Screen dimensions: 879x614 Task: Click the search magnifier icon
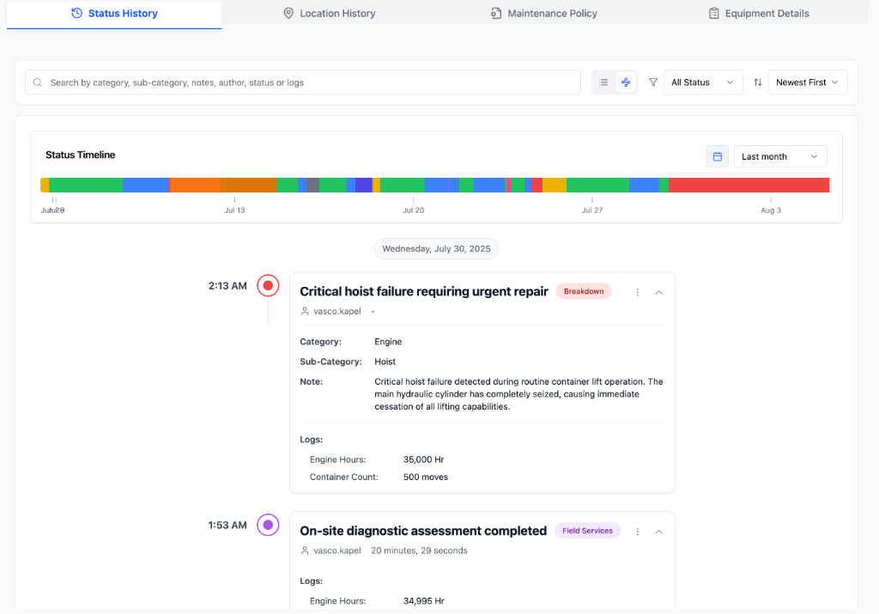(x=38, y=82)
